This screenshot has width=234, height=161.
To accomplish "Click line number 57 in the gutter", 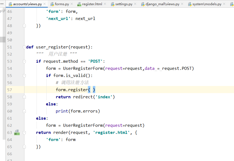I will (10, 90).
